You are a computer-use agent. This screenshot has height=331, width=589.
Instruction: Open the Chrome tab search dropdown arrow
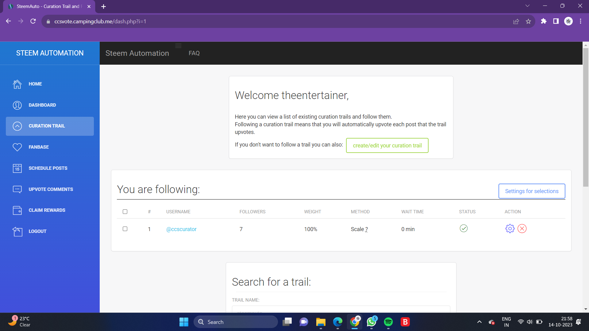(527, 6)
